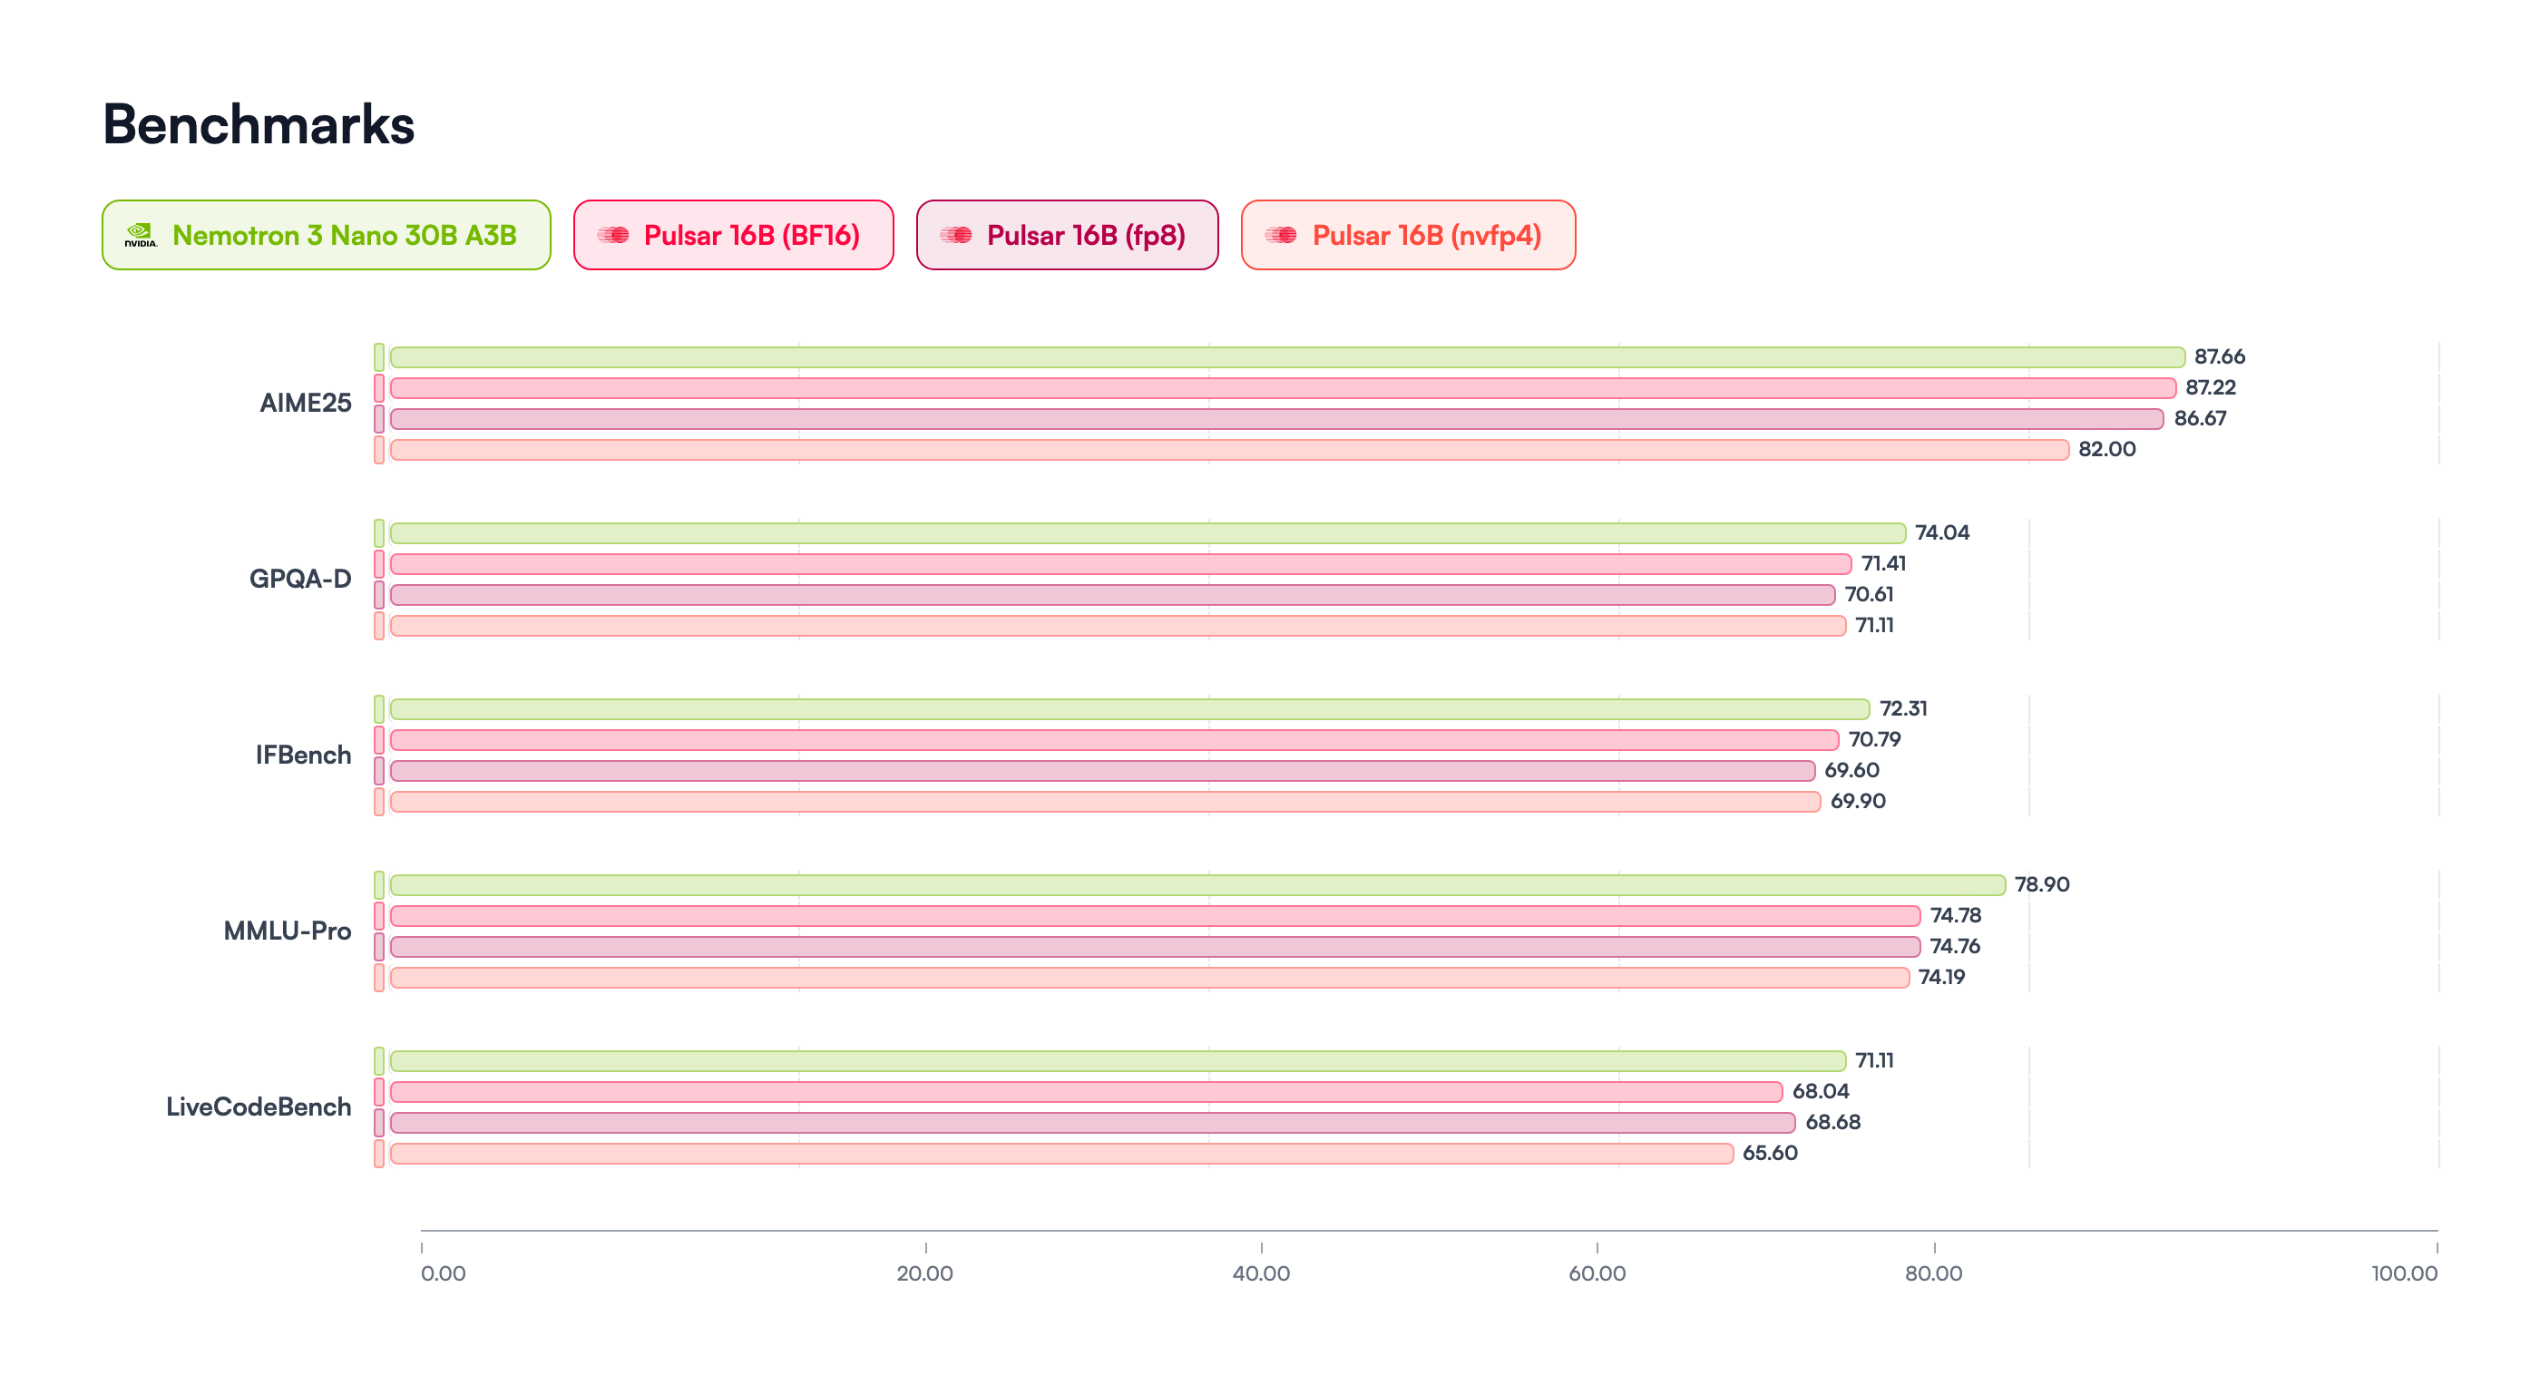The height and width of the screenshot is (1375, 2540).
Task: Click the Pulsar logo beside Pulsar 16B (BF16)
Action: click(613, 235)
